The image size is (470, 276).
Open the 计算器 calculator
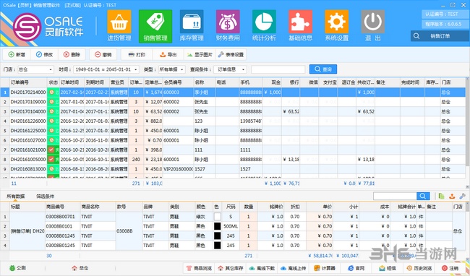[x=325, y=268]
